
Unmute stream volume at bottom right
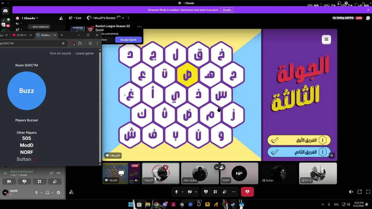[351, 192]
